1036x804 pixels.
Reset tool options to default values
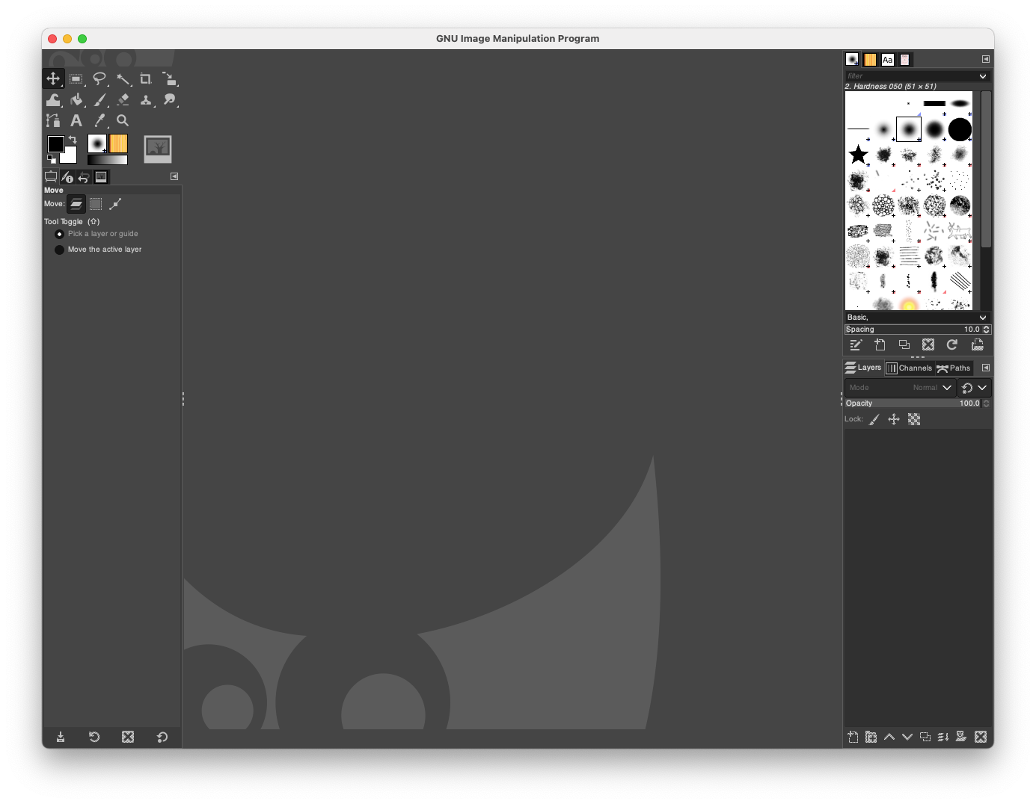tap(162, 737)
